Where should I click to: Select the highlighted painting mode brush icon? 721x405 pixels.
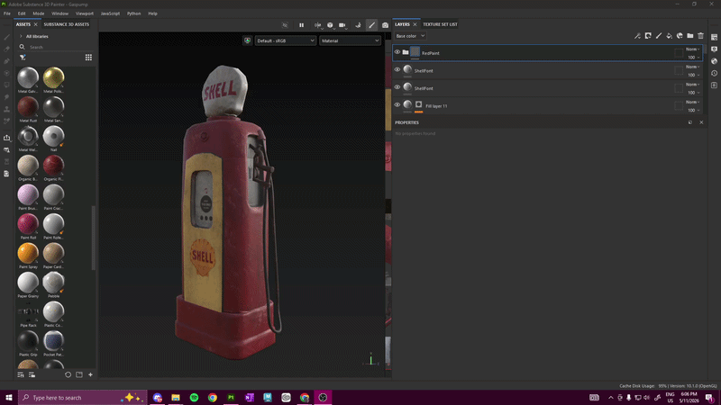point(371,25)
